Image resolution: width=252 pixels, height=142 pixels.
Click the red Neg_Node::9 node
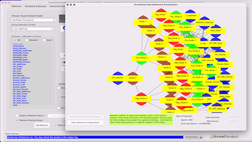(180, 63)
